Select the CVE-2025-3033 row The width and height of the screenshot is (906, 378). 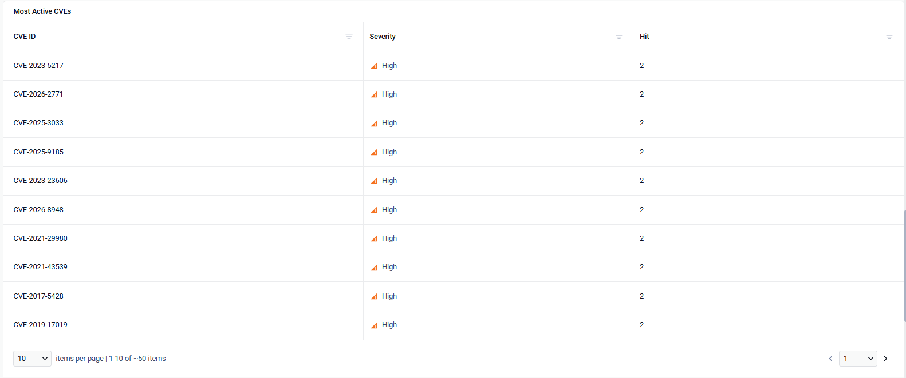[x=453, y=123]
